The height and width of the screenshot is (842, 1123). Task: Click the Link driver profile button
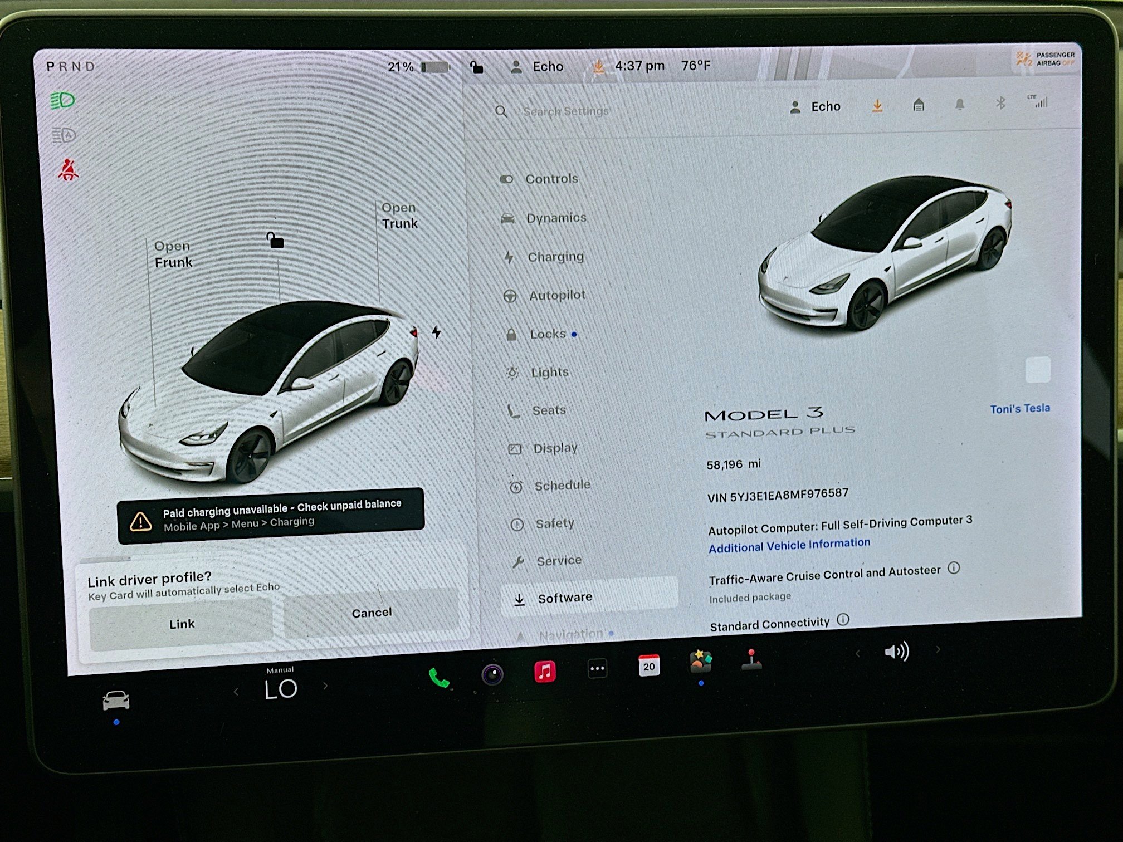click(x=182, y=624)
